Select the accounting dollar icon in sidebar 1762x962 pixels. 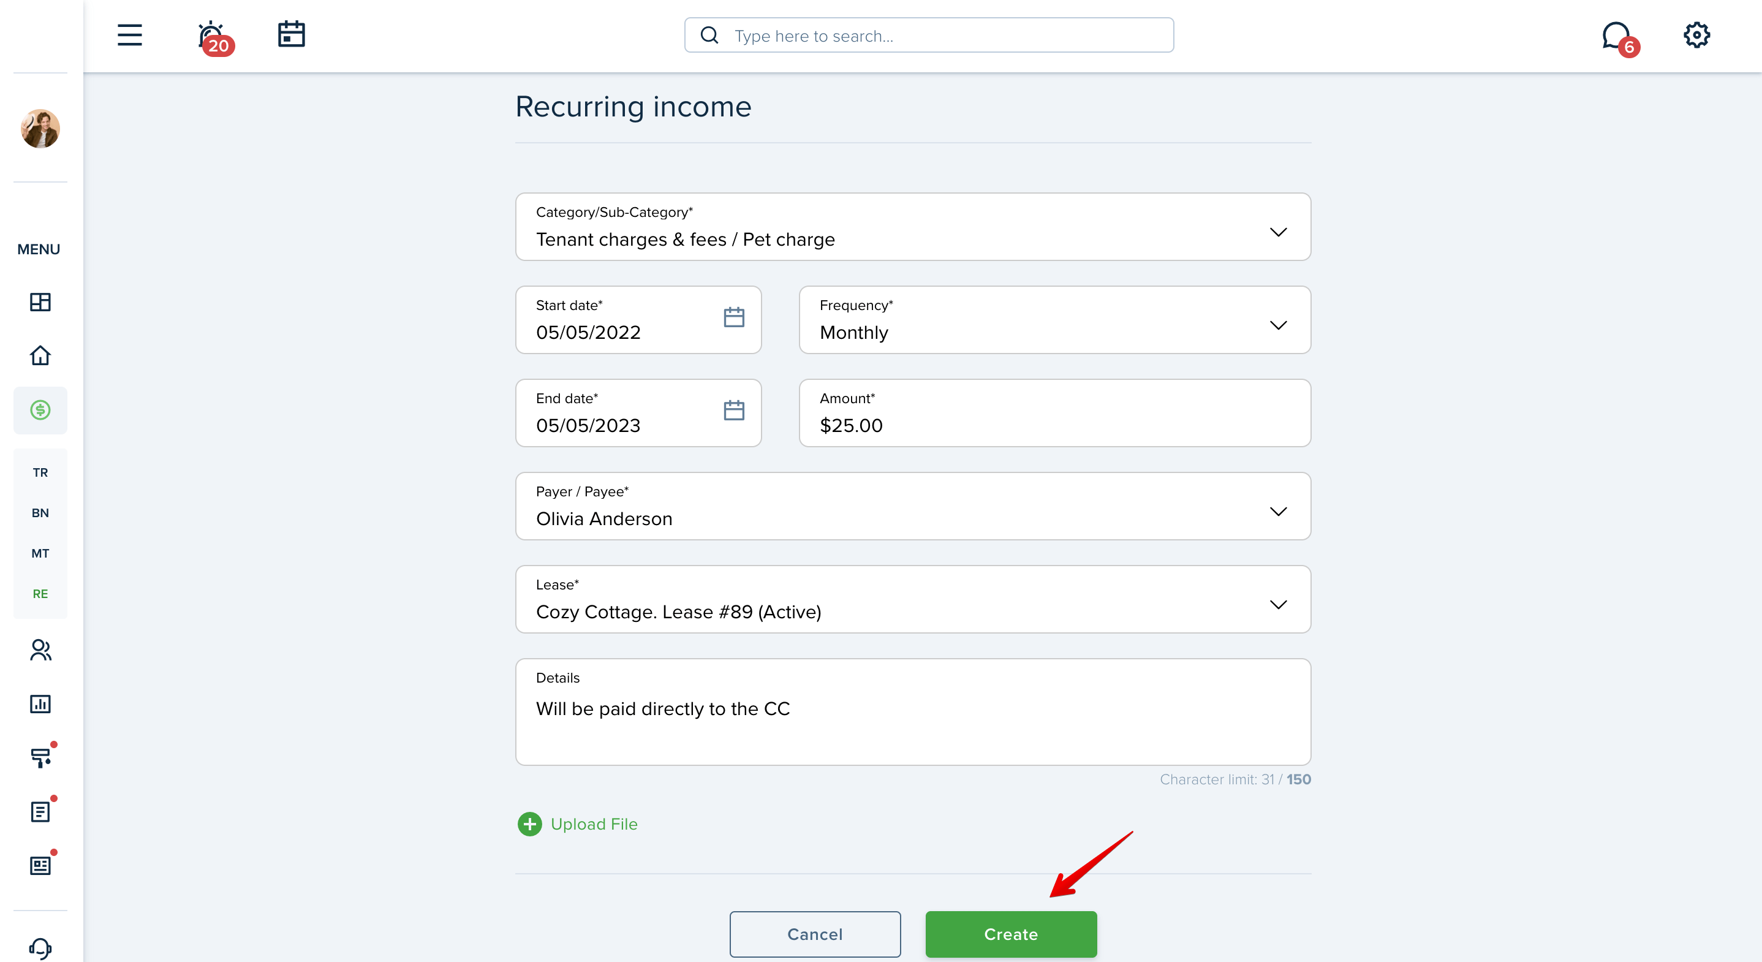(40, 410)
